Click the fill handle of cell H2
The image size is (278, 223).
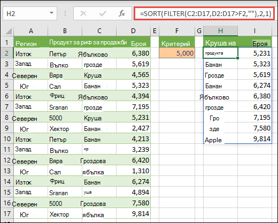[237, 58]
